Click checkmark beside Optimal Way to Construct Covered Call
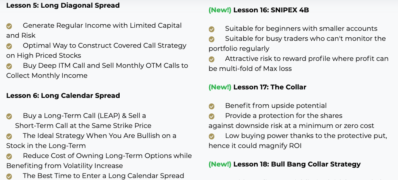The image size is (398, 180). click(x=9, y=46)
